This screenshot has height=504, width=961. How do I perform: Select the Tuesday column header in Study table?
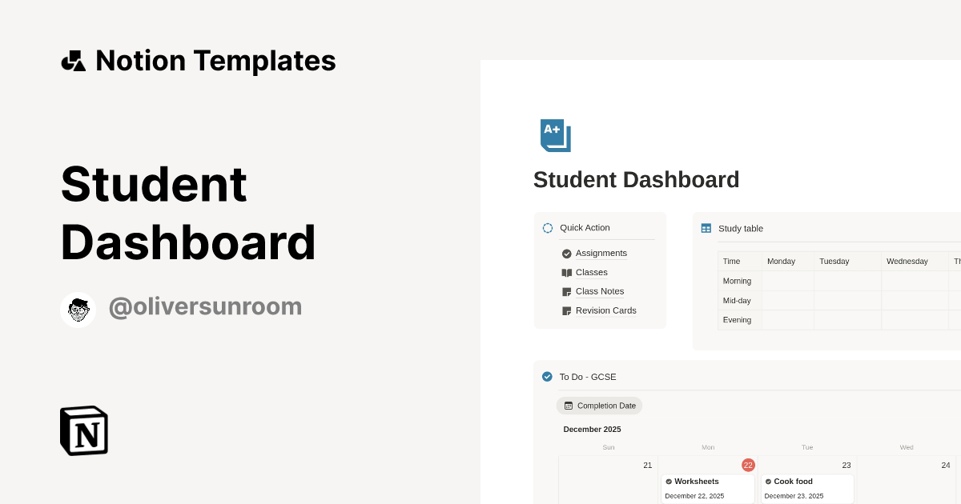[x=834, y=261]
